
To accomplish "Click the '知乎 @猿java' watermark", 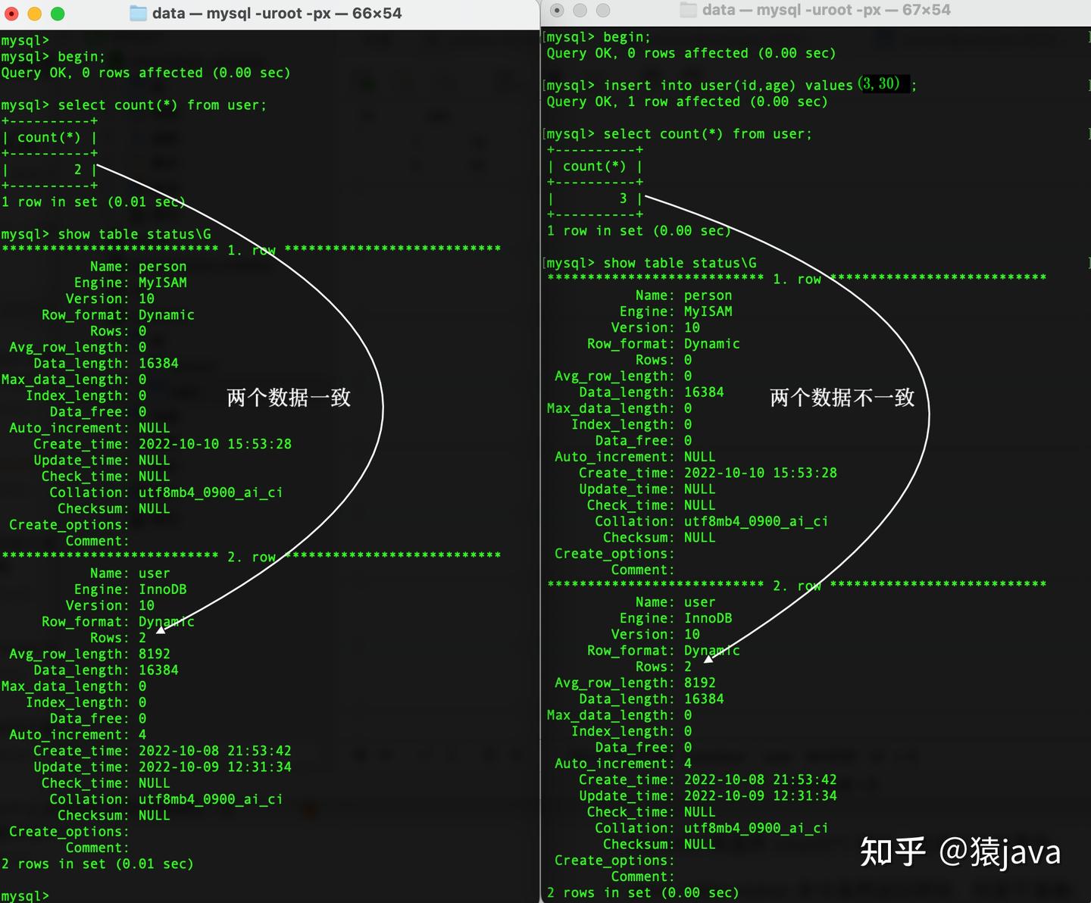I will (960, 852).
